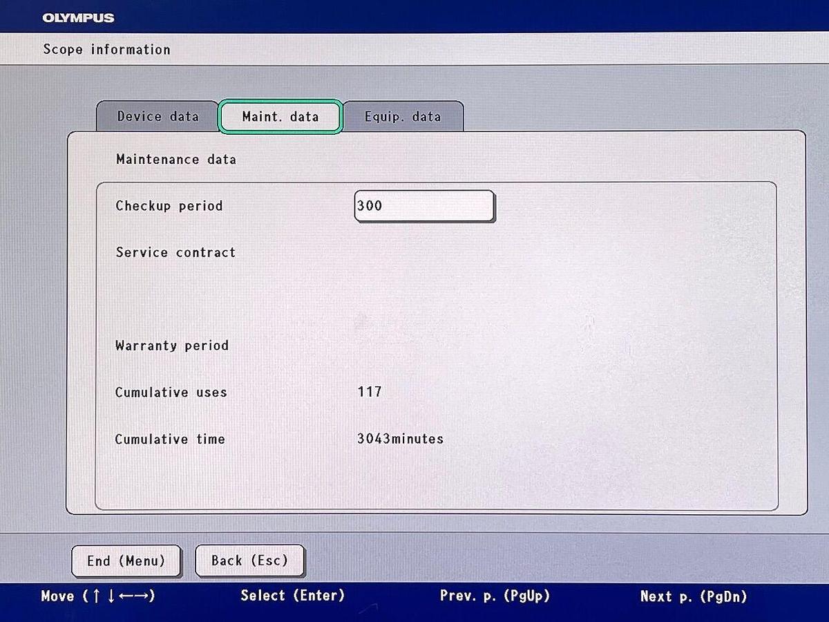Image resolution: width=829 pixels, height=622 pixels.
Task: Click the cumulative uses value 117
Action: 370,392
